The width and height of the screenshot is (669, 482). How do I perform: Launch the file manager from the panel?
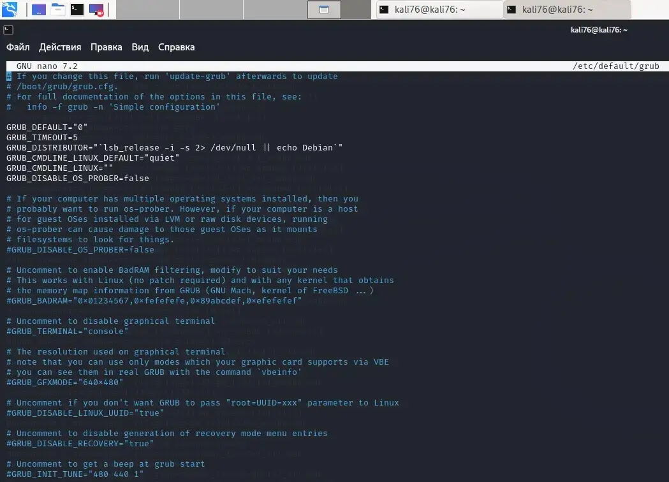click(x=58, y=10)
